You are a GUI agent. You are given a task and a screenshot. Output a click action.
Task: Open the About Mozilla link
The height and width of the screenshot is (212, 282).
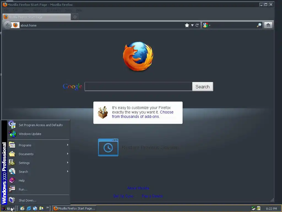[138, 188]
